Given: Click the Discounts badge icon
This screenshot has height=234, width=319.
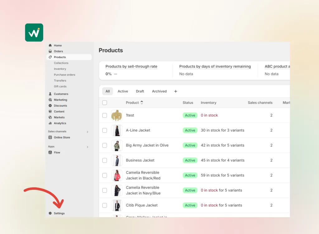Looking at the screenshot, I should (x=50, y=106).
